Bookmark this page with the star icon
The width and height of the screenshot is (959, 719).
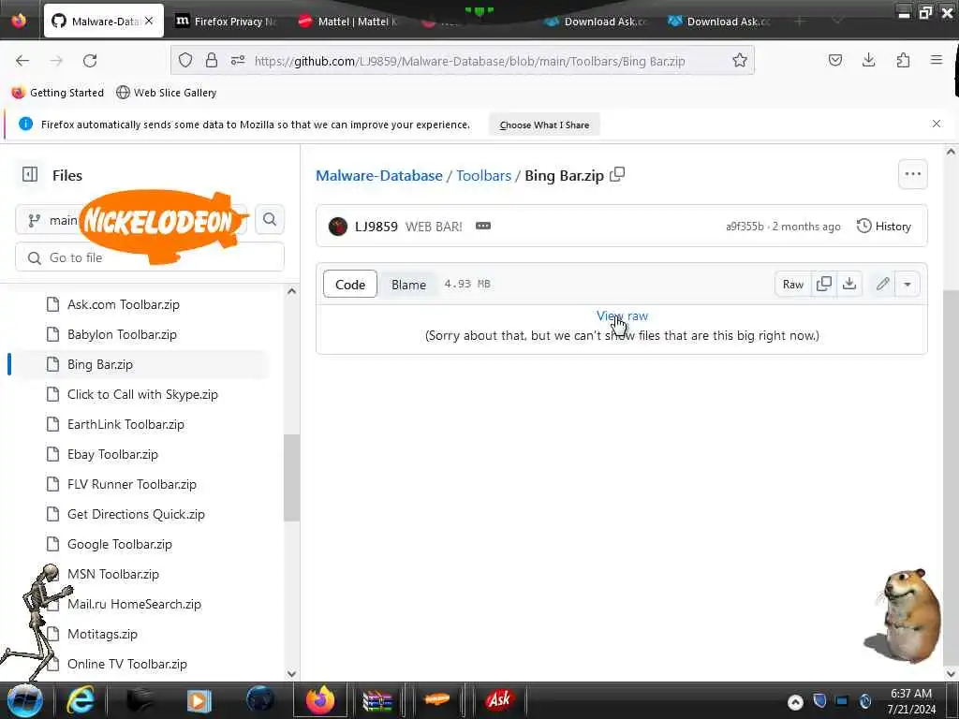740,60
